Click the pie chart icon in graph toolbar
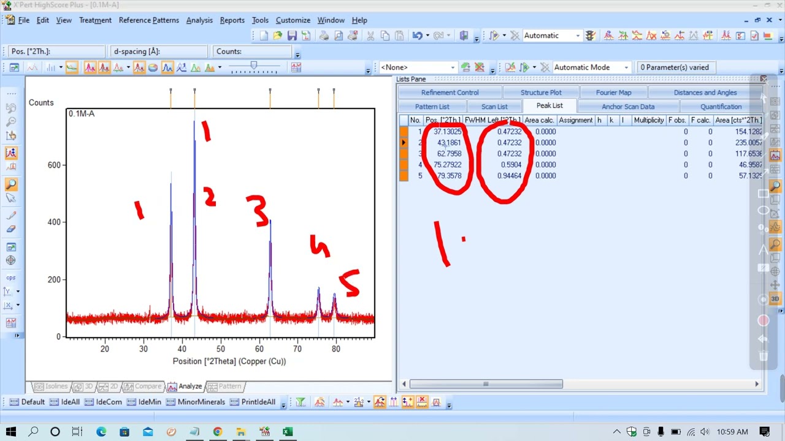 [x=153, y=67]
